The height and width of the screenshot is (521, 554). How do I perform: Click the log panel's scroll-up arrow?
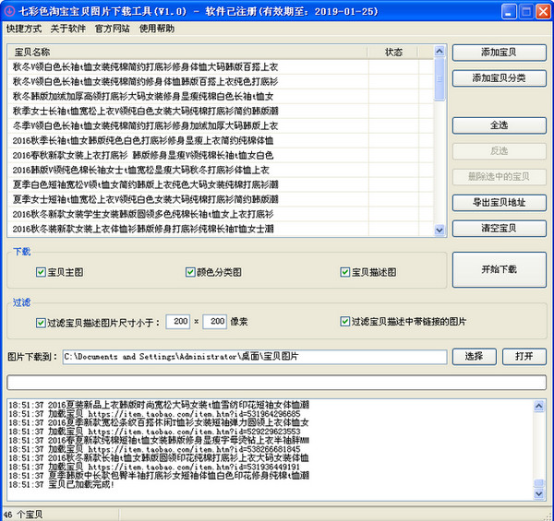(539, 406)
